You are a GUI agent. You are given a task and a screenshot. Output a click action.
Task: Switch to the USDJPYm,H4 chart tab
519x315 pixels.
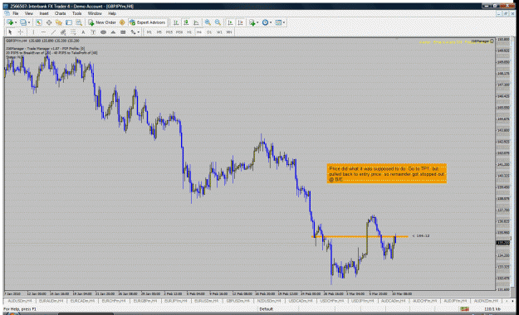(x=362, y=301)
